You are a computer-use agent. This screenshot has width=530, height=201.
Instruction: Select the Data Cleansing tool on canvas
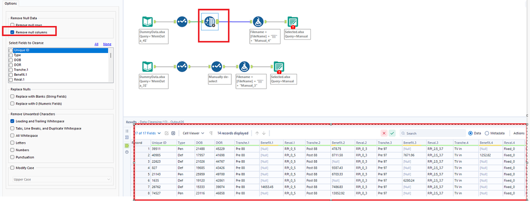[x=210, y=22]
